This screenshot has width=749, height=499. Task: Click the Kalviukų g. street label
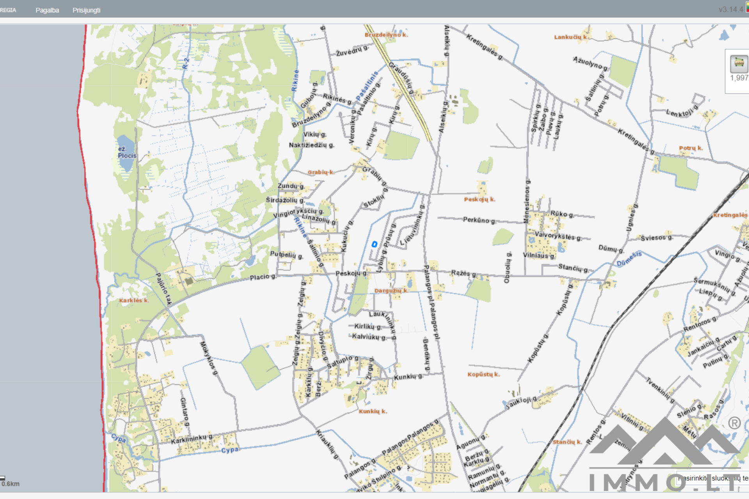[x=369, y=337]
